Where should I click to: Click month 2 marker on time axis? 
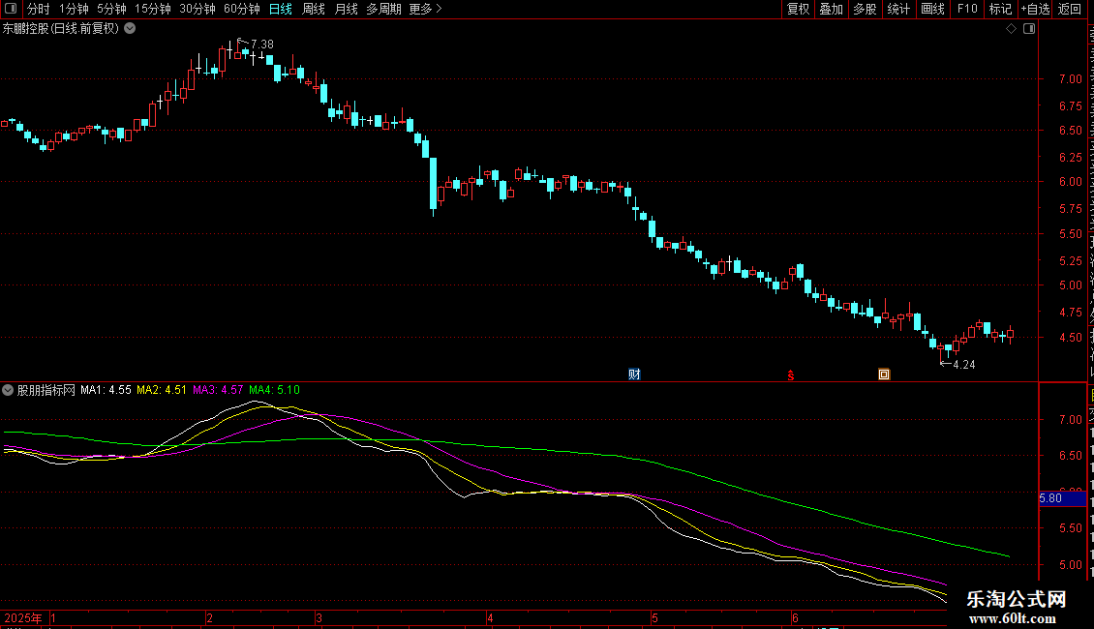209,617
